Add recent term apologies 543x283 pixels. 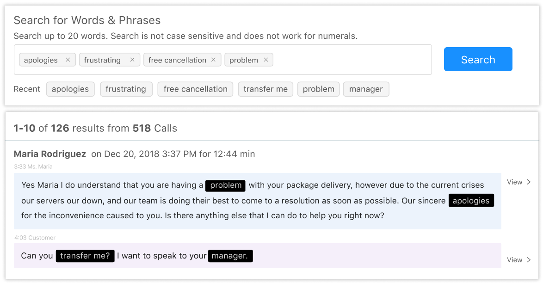(70, 89)
